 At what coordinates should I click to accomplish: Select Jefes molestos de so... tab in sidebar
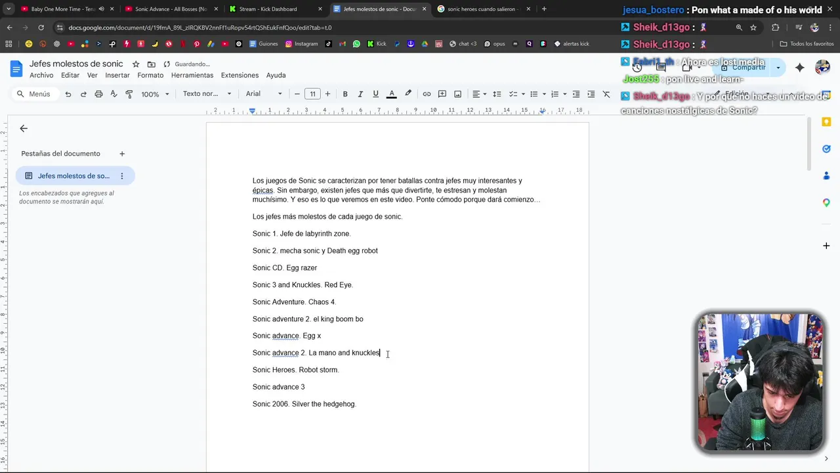tap(75, 176)
